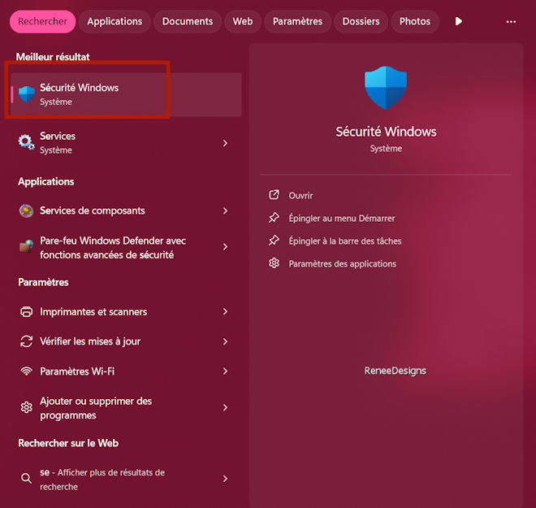The width and height of the screenshot is (536, 508).
Task: Switch to the Documents filter tab
Action: [188, 21]
